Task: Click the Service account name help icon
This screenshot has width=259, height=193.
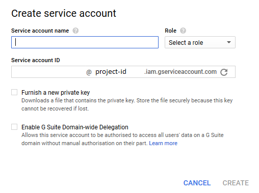Action: pos(75,31)
